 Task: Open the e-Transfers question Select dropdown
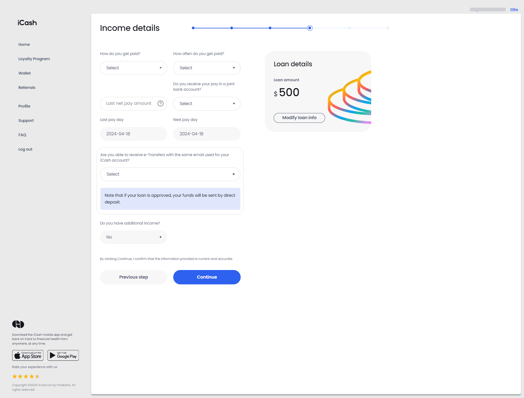point(170,174)
